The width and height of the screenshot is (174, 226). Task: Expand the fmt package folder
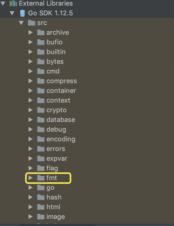pos(31,178)
